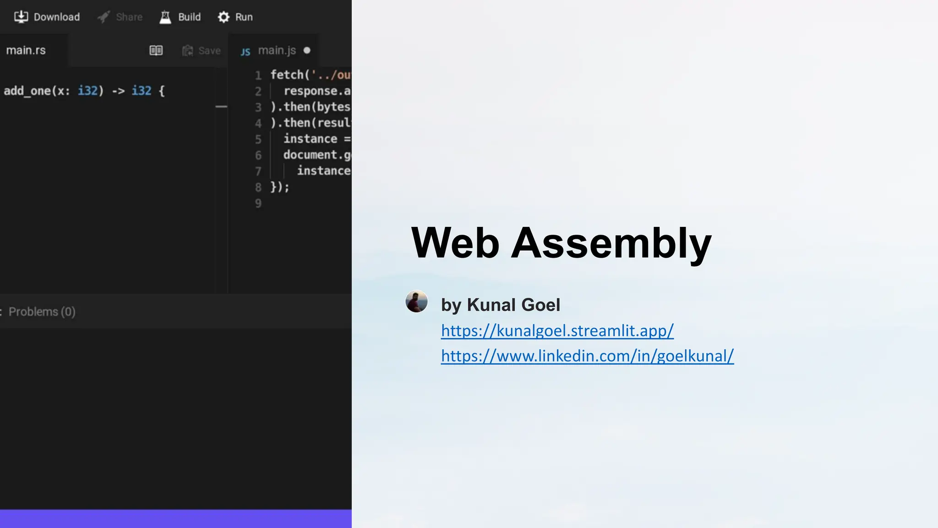Click the Save clipboard icon
Viewport: 938px width, 528px height.
187,50
